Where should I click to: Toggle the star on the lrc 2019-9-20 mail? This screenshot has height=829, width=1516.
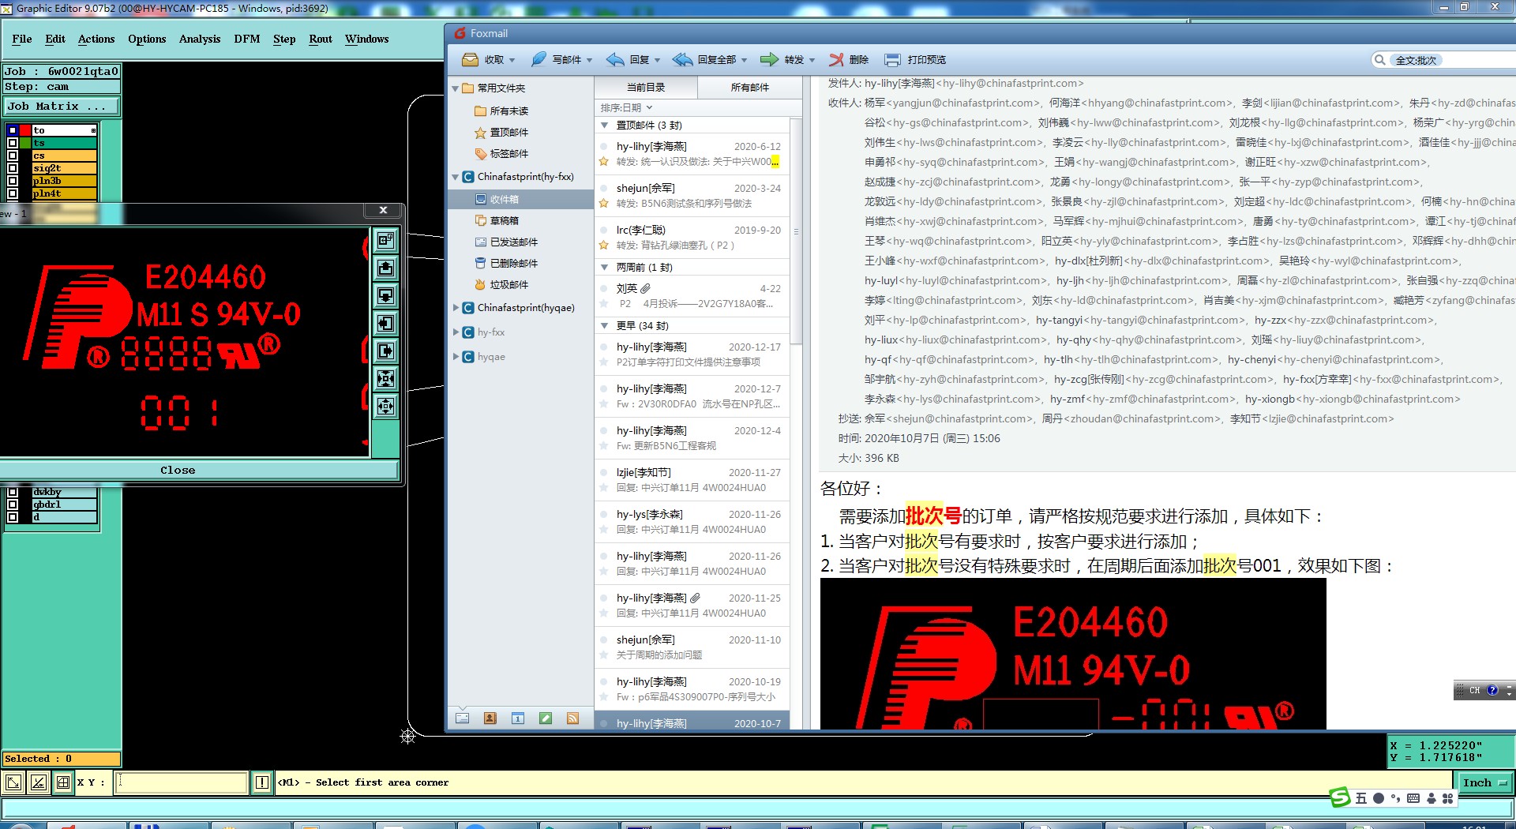pyautogui.click(x=604, y=246)
